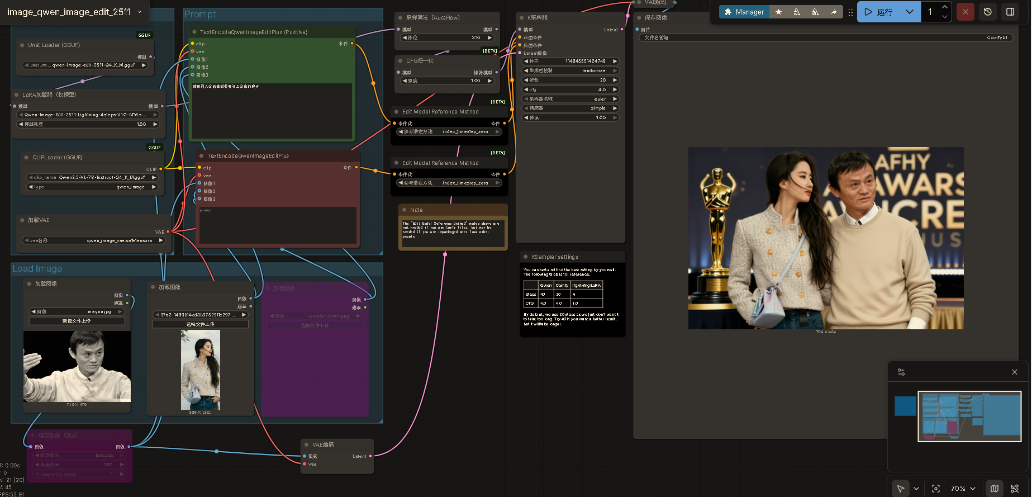This screenshot has width=1032, height=497.
Task: Click the black-and-white man input thumbnail
Action: [x=77, y=366]
